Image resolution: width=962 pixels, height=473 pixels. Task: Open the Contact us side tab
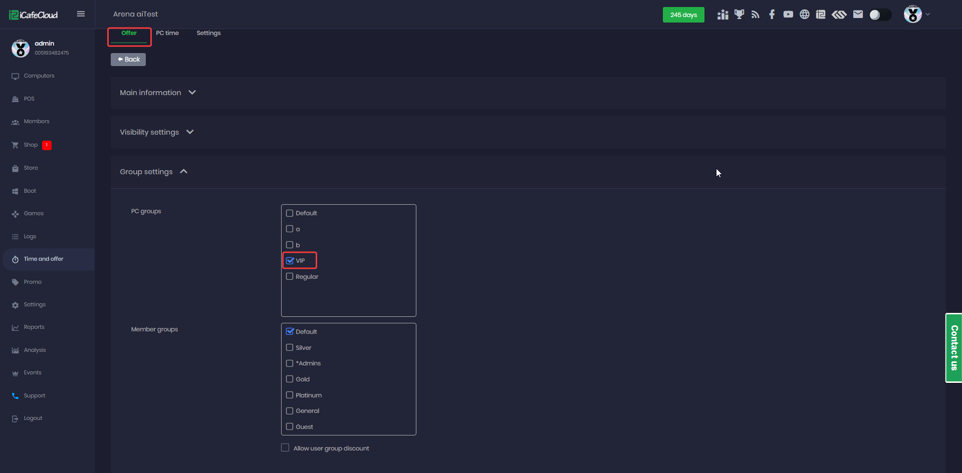[953, 348]
